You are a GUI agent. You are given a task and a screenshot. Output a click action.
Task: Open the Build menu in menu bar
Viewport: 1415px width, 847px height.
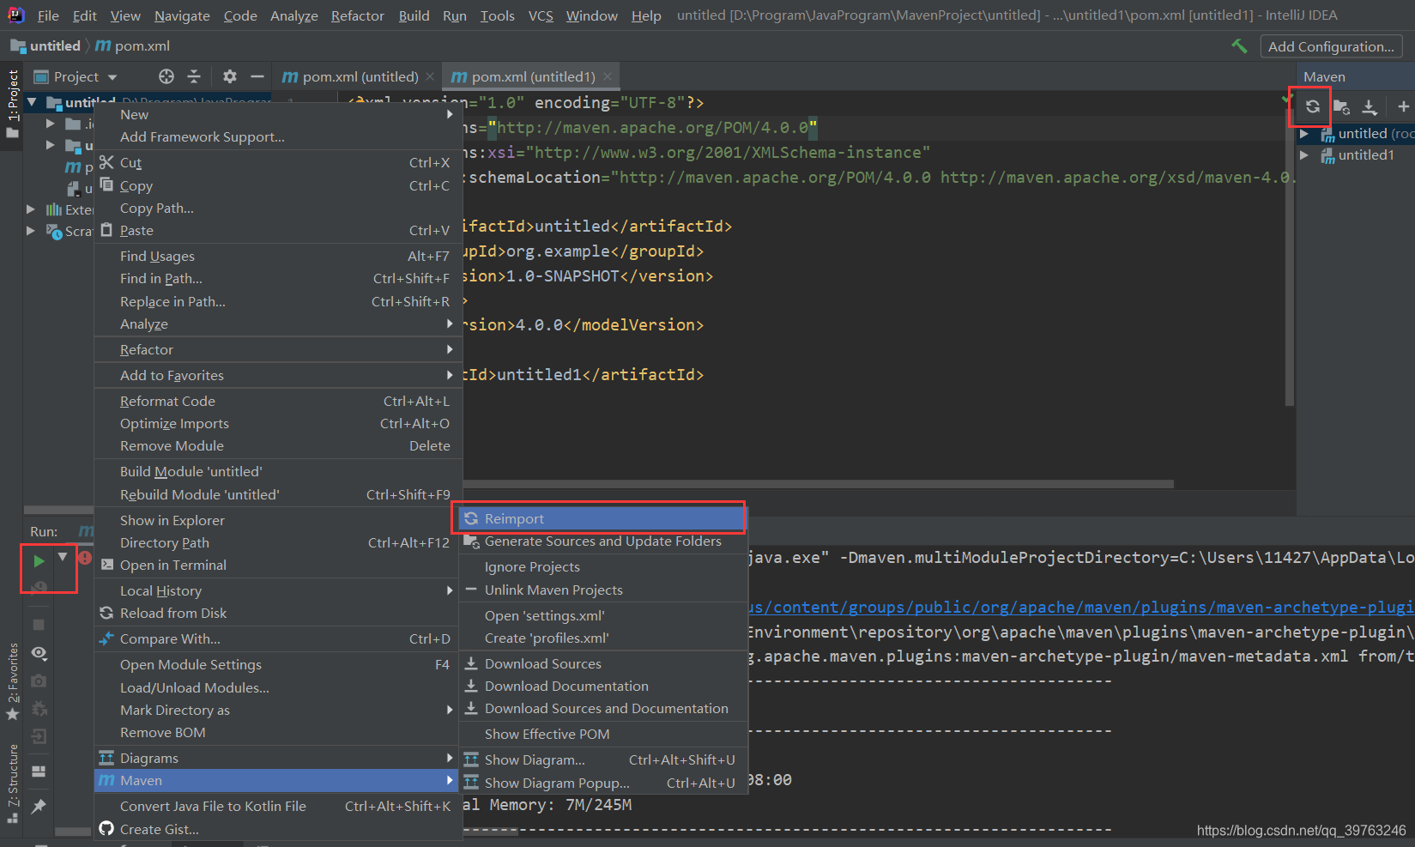pyautogui.click(x=414, y=15)
